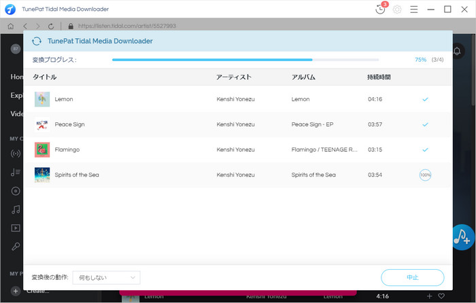Screen dimensions: 476x303
Task: Open the hamburger menu in title bar
Action: click(413, 10)
